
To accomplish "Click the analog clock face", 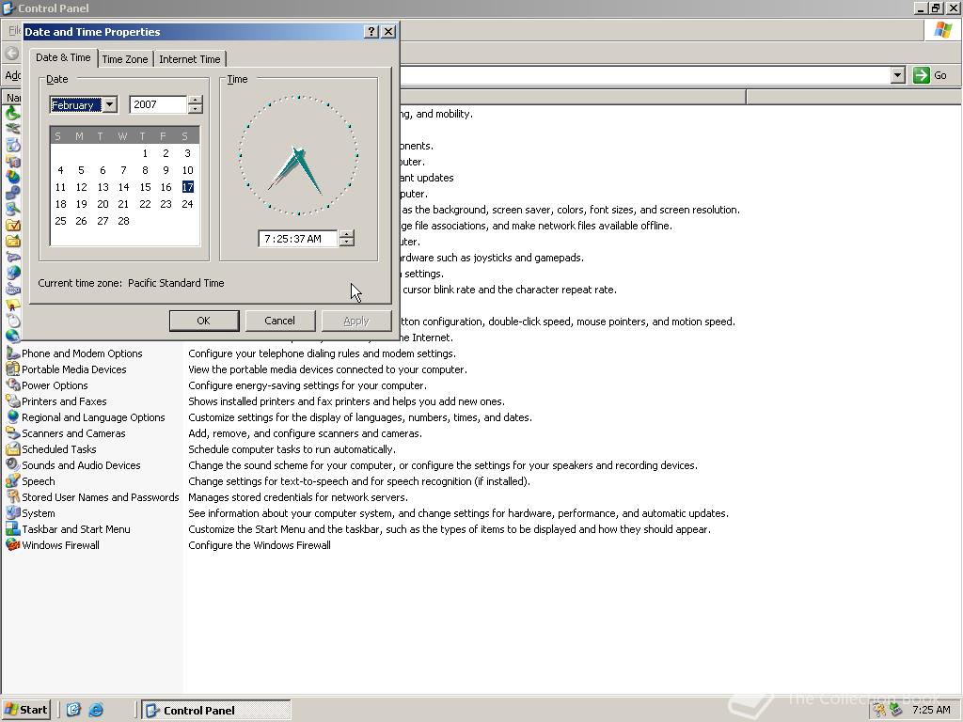I will tap(298, 155).
